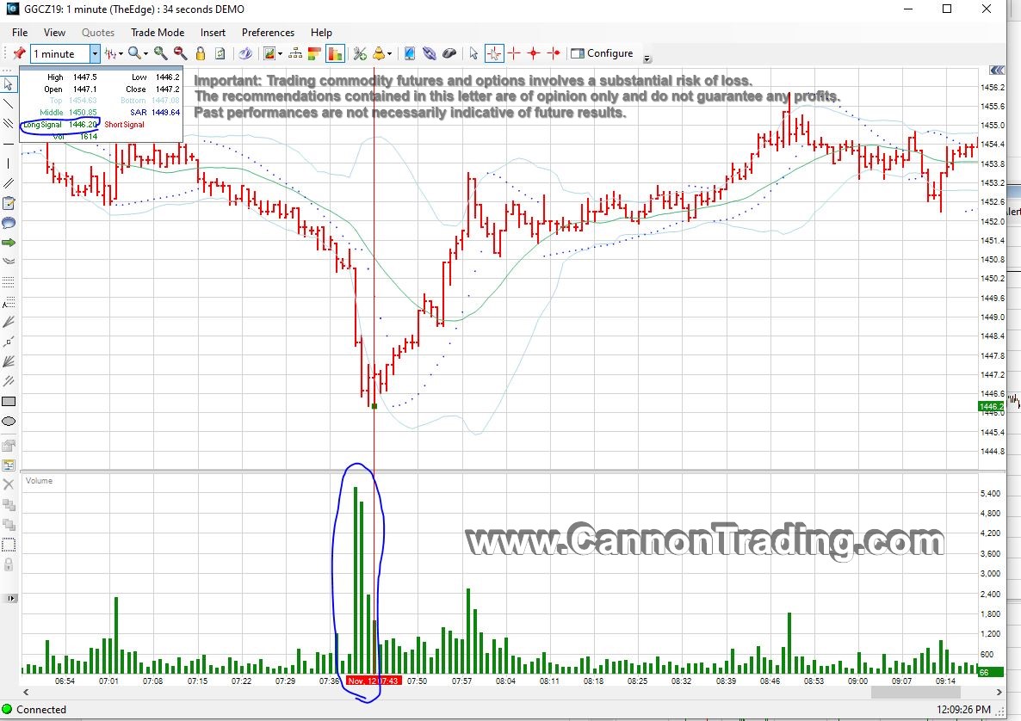Screen dimensions: 1021x721
Task: Click the green arrow drawing tool
Action: click(x=9, y=243)
